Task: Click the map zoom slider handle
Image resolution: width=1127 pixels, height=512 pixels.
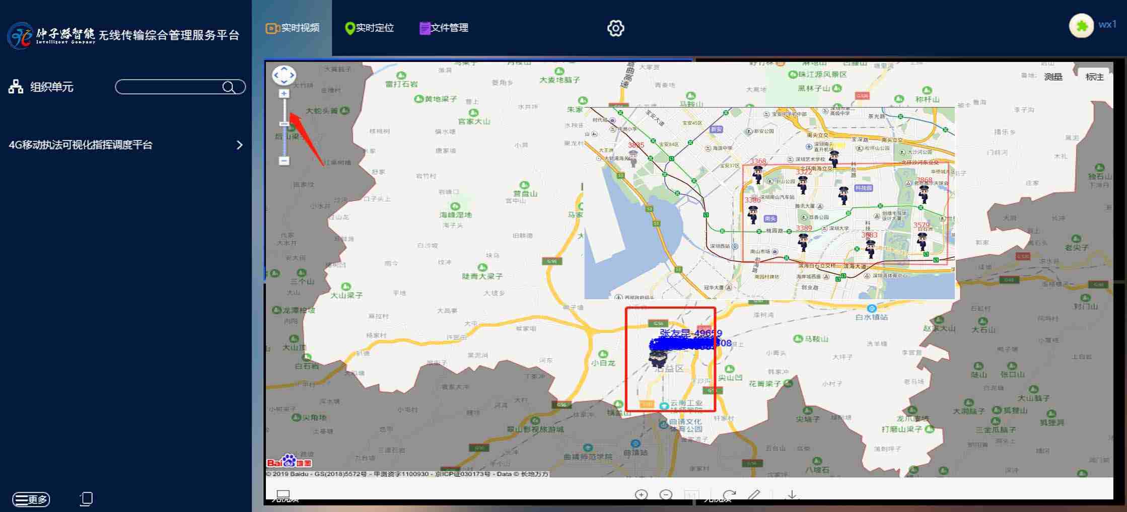Action: tap(284, 124)
